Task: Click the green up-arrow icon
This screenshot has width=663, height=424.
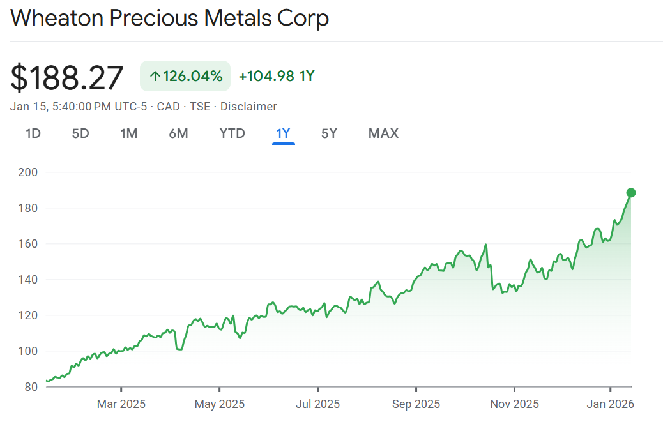Action: pyautogui.click(x=155, y=77)
